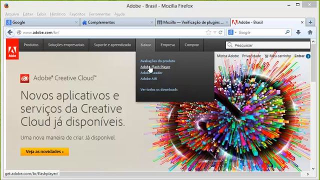Open the Downloads arrow icon
The width and height of the screenshot is (320, 180).
coord(298,32)
